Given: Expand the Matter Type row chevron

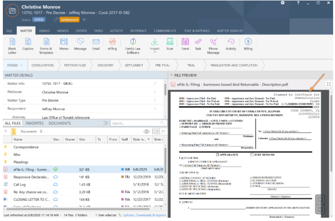Looking at the screenshot, I should [155, 100].
